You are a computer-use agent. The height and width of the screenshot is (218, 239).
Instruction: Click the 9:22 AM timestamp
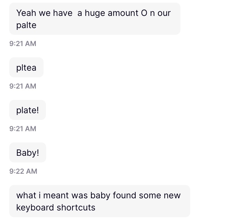[23, 171]
